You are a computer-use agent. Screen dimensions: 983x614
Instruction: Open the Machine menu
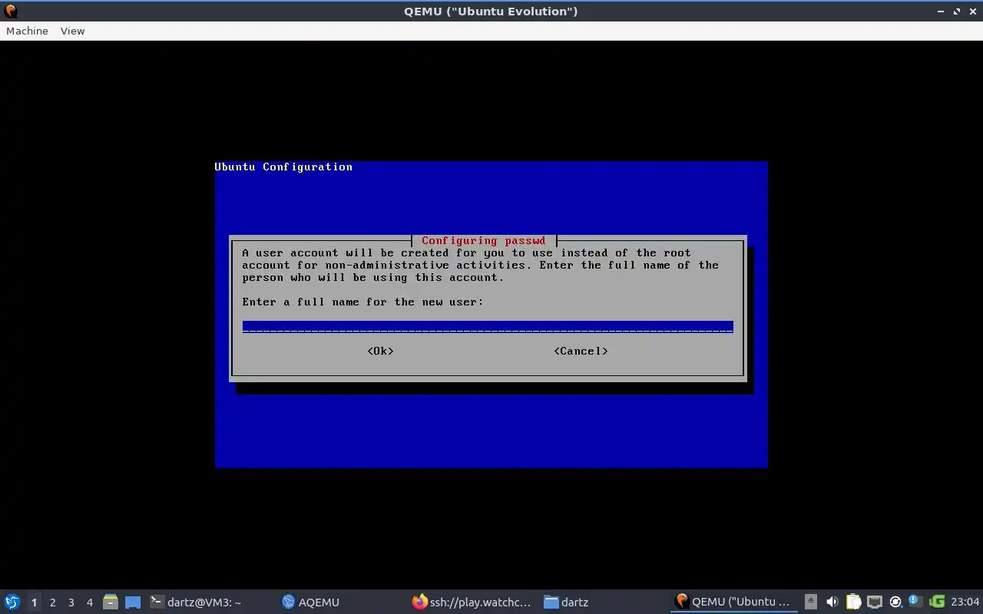(x=27, y=31)
